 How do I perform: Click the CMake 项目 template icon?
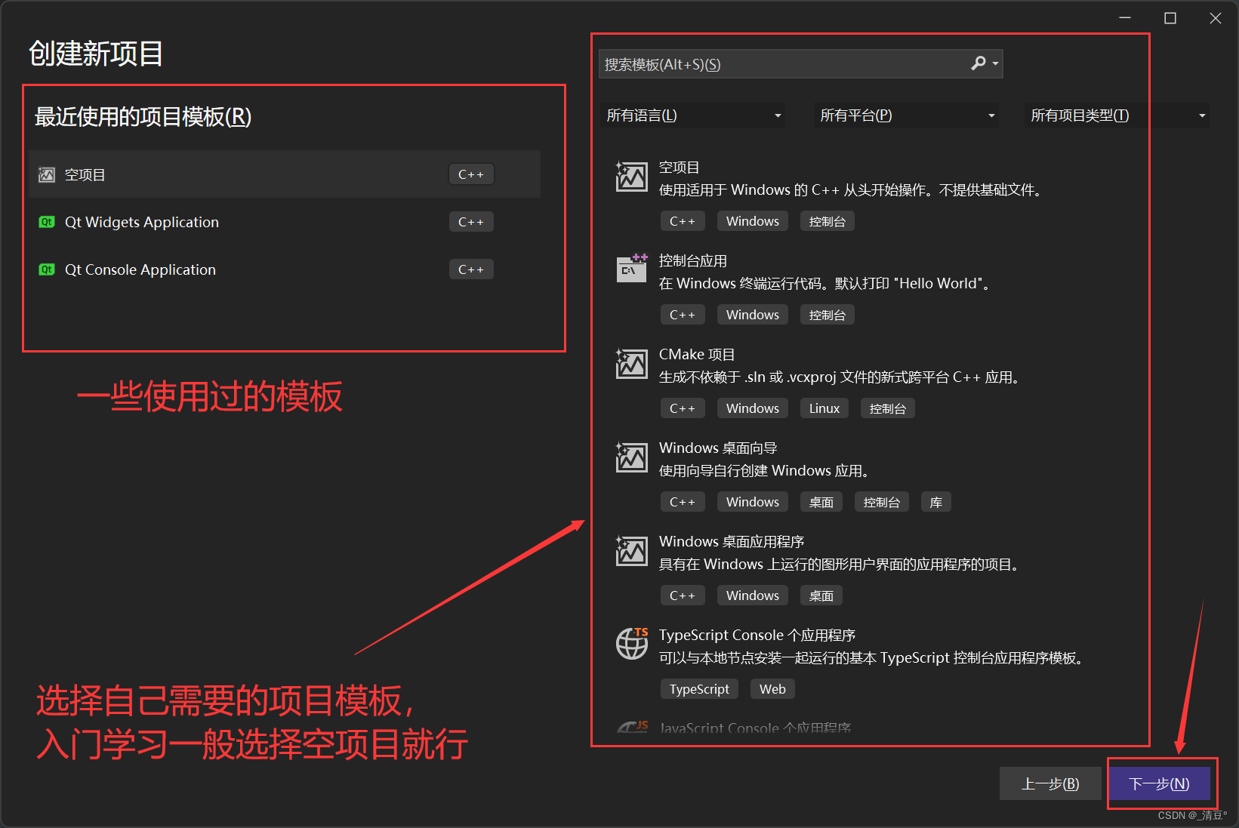[x=631, y=364]
